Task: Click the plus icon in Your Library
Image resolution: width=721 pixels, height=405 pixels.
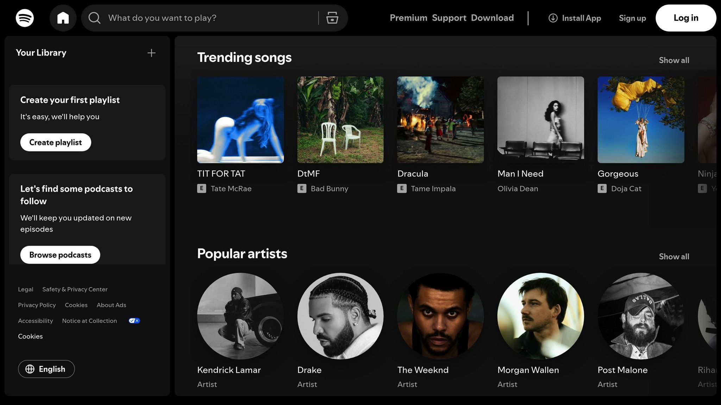Action: [x=151, y=53]
